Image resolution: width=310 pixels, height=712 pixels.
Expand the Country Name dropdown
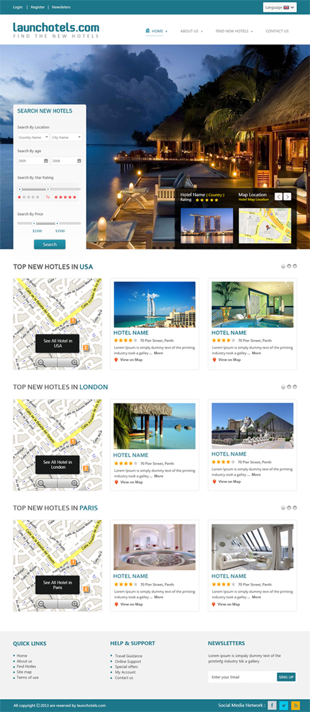(x=33, y=137)
